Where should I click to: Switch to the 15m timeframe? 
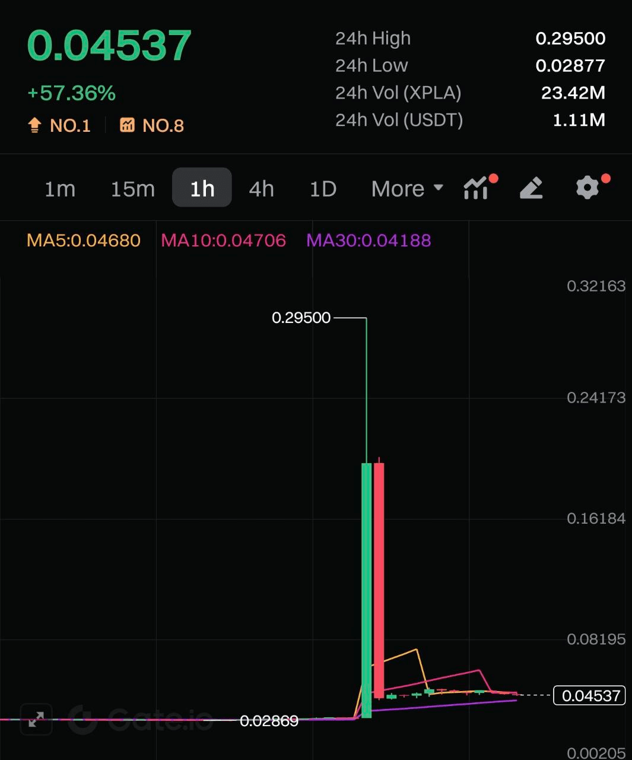click(133, 189)
